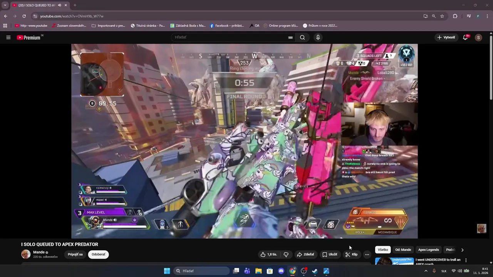The width and height of the screenshot is (493, 277).
Task: Mute tab via speaker icon on tab
Action: tap(59, 5)
